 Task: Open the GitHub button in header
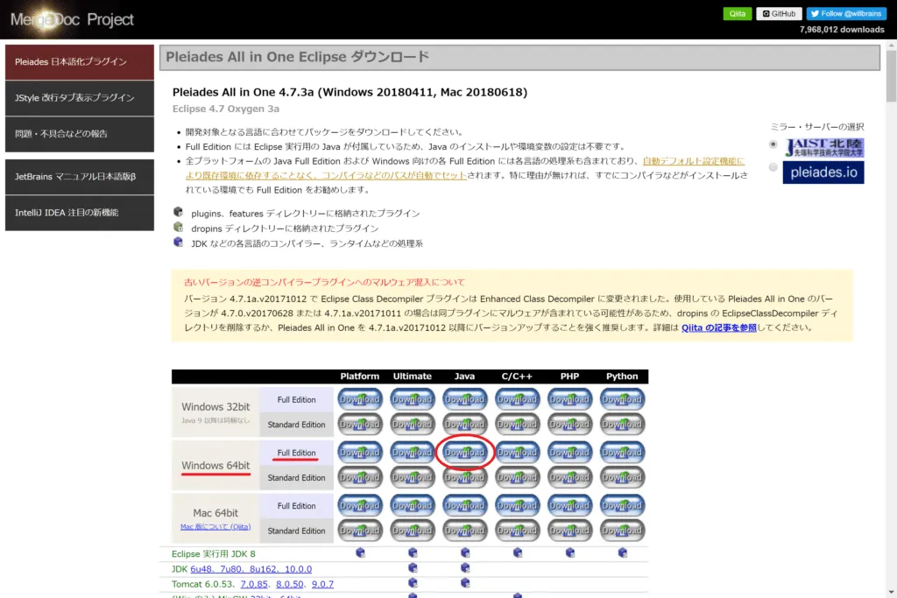(779, 14)
